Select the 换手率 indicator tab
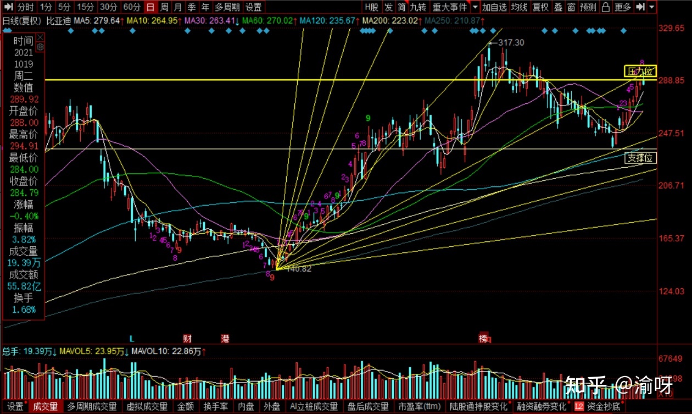 [215, 407]
